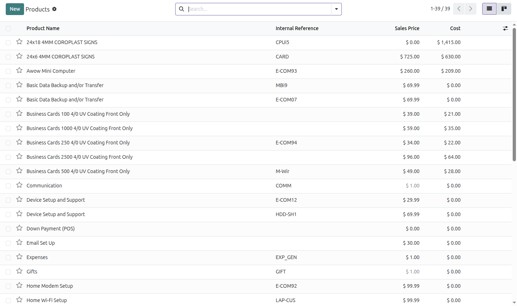Click the $ 725.00 sales price cell

pos(410,57)
